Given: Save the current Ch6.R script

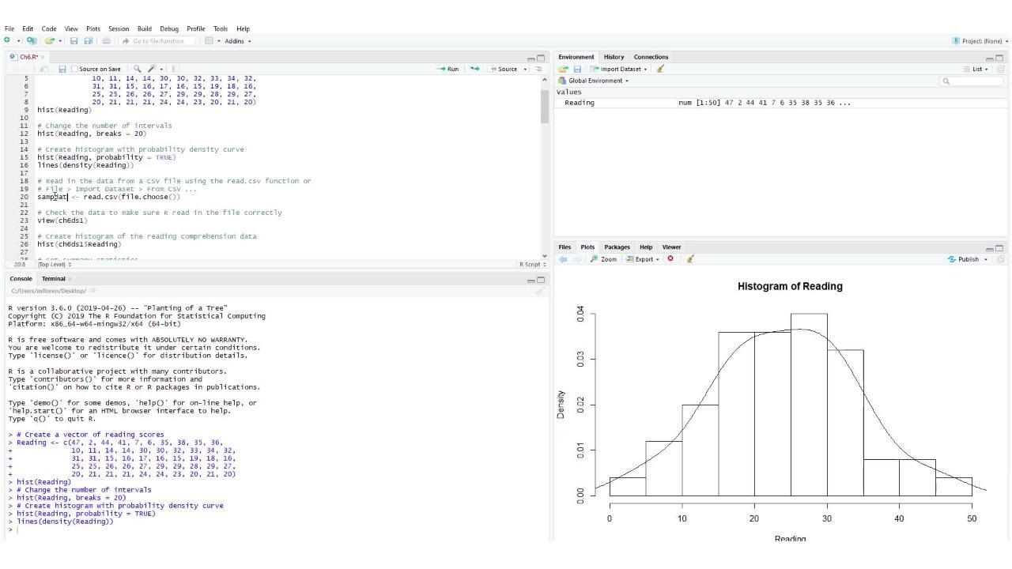Looking at the screenshot, I should point(62,69).
